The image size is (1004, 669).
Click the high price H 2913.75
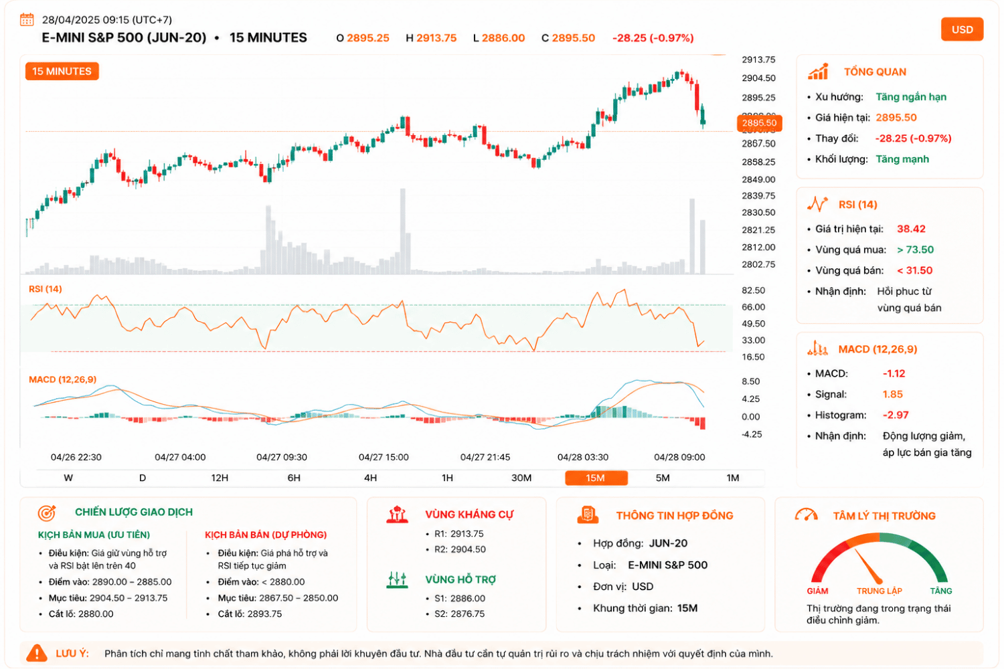[431, 38]
